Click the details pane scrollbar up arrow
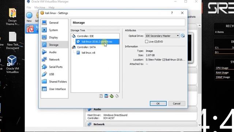 (x=200, y=26)
